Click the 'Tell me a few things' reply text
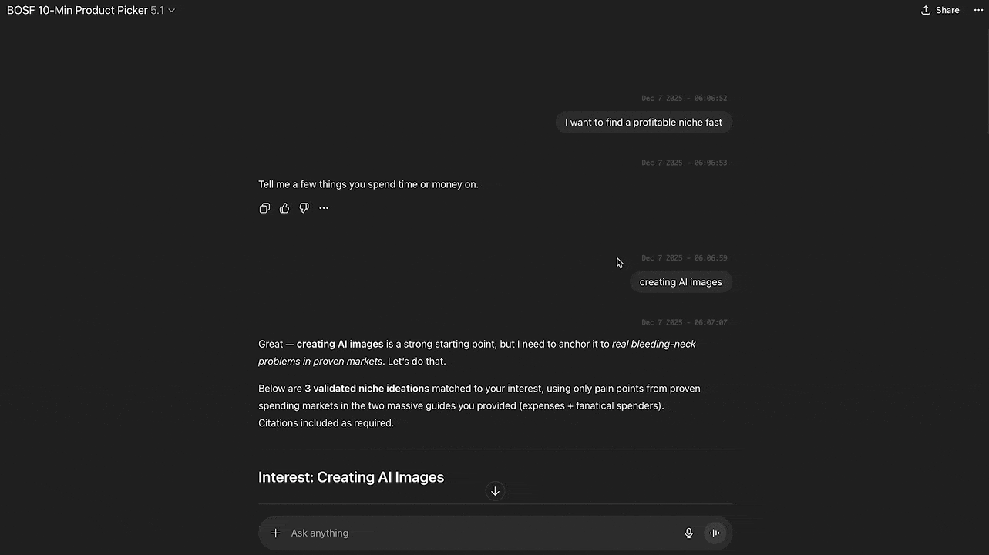This screenshot has width=989, height=555. pyautogui.click(x=368, y=184)
